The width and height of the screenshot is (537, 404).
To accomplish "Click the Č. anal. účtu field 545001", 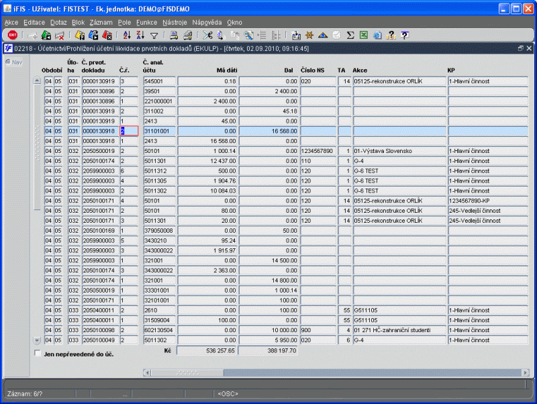I will 159,81.
